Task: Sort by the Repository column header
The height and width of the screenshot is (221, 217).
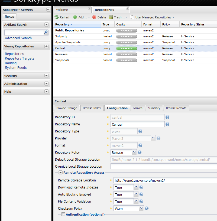Action: tap(77, 24)
